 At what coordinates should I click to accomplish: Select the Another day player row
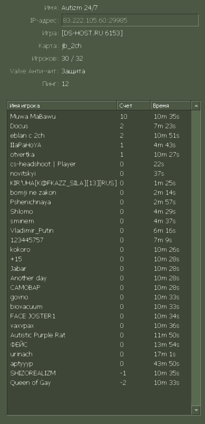pyautogui.click(x=99, y=278)
